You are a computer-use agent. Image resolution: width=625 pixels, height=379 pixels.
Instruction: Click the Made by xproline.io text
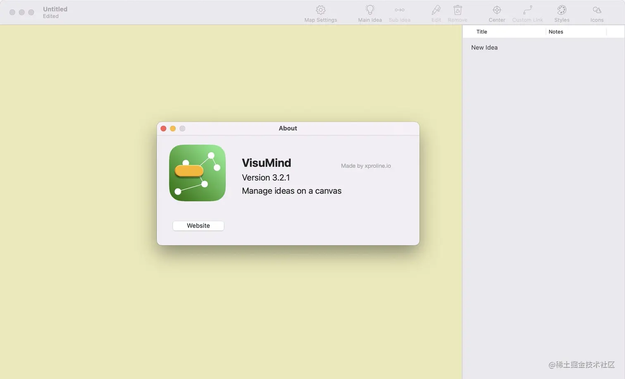(x=366, y=166)
